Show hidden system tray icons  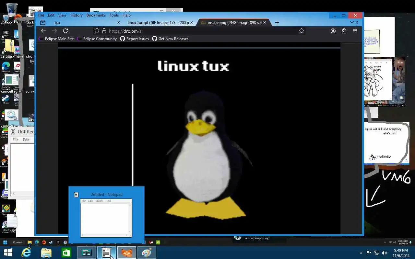(x=361, y=253)
